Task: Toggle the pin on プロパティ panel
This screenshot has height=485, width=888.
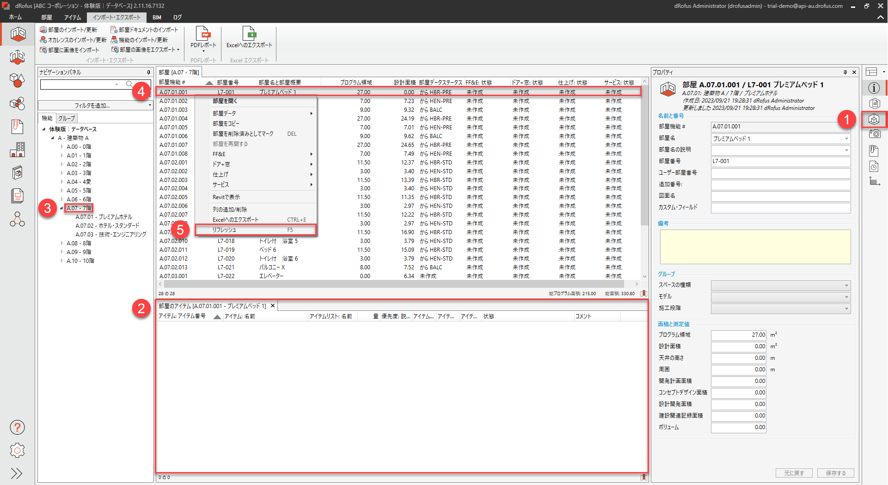Action: [x=845, y=73]
